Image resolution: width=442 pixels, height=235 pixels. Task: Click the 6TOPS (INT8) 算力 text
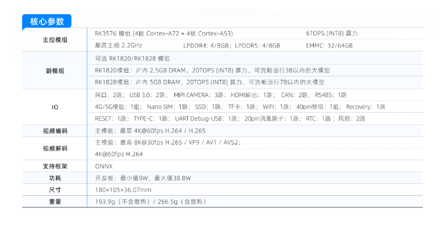coord(332,33)
